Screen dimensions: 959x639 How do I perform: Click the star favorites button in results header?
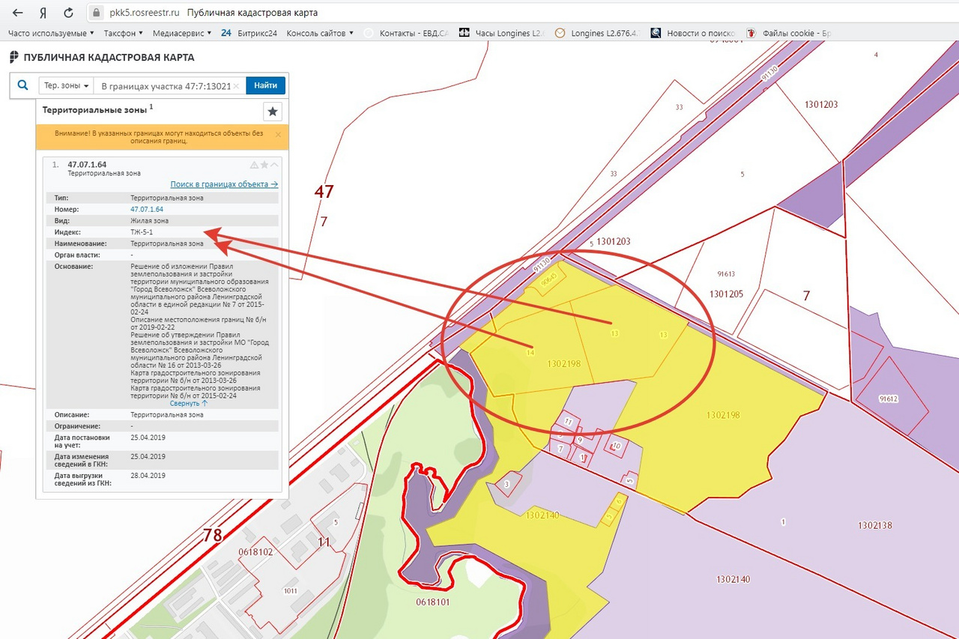pyautogui.click(x=273, y=112)
